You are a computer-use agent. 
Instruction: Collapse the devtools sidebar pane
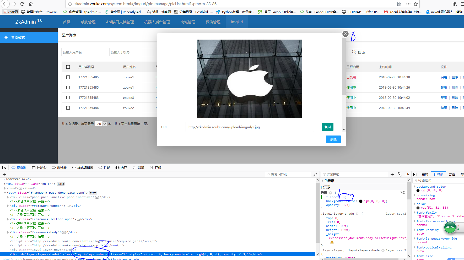point(415,174)
